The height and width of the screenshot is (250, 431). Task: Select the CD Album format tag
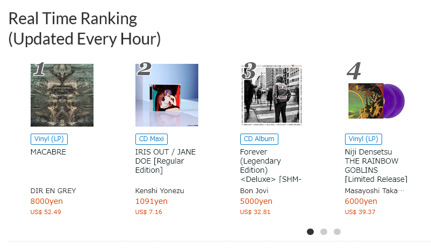[259, 139]
